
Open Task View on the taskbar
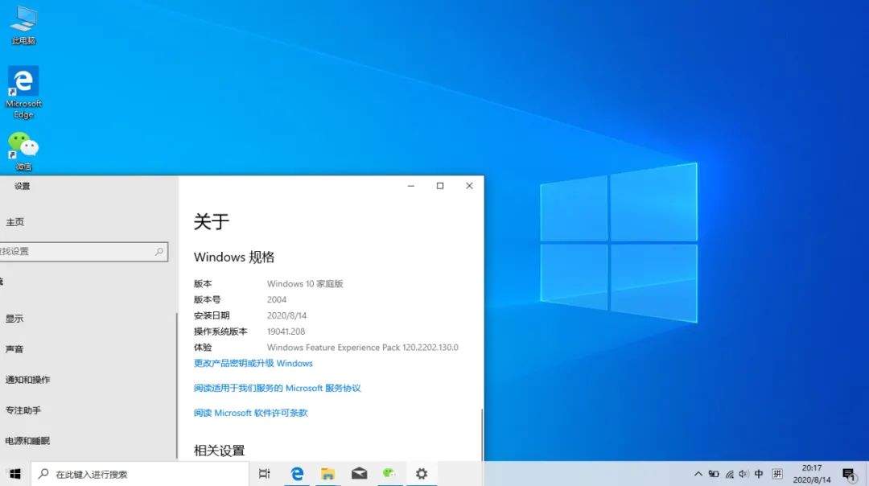265,474
